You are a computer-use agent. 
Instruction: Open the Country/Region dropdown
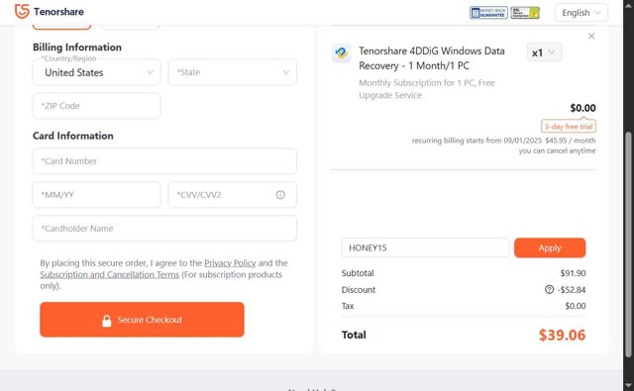[97, 72]
